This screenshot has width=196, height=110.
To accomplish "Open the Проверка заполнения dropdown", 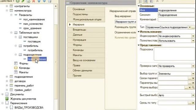I will coord(193,66).
